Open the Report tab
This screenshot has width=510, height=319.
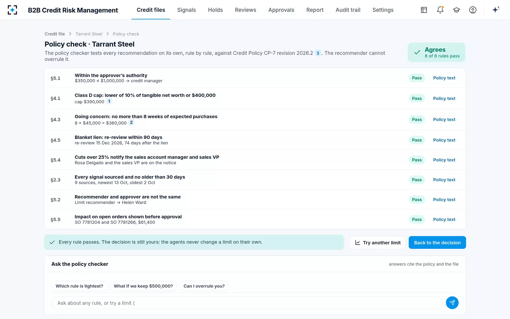pyautogui.click(x=315, y=10)
